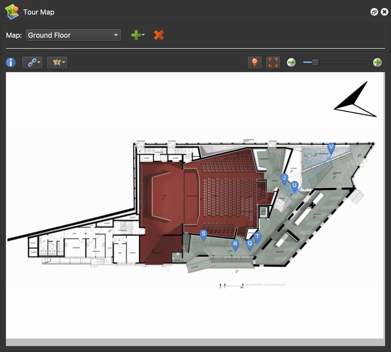Viewport: 391px width, 352px height.
Task: Zoom out using the minus magnifier icon
Action: (x=291, y=62)
